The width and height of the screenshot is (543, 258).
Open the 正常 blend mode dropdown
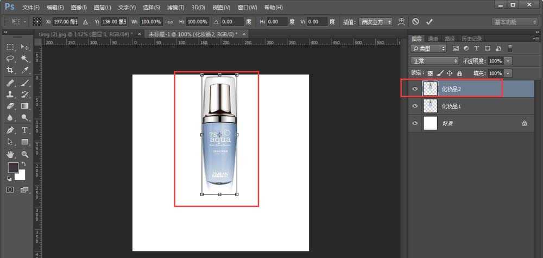coord(434,61)
